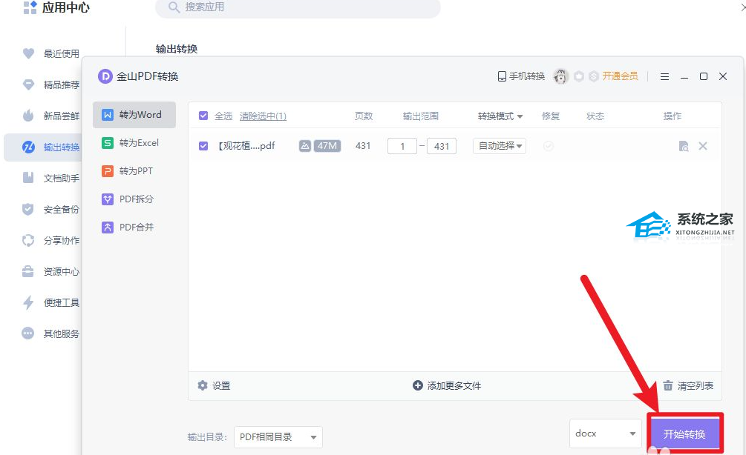This screenshot has width=746, height=455.
Task: Edit the end page field showing 431
Action: coord(442,146)
